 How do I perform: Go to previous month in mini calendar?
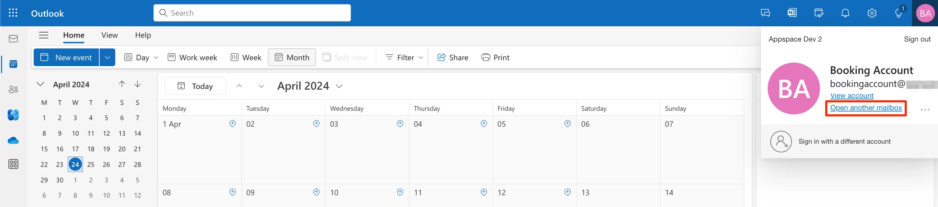pyautogui.click(x=122, y=84)
